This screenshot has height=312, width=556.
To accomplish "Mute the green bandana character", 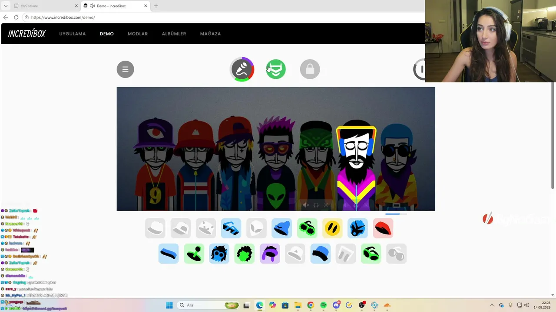I will click(x=306, y=205).
